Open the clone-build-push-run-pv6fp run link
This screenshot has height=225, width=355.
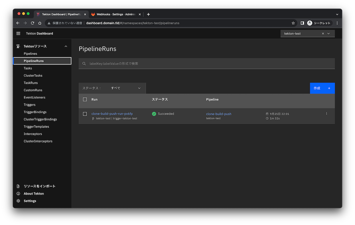(x=112, y=114)
